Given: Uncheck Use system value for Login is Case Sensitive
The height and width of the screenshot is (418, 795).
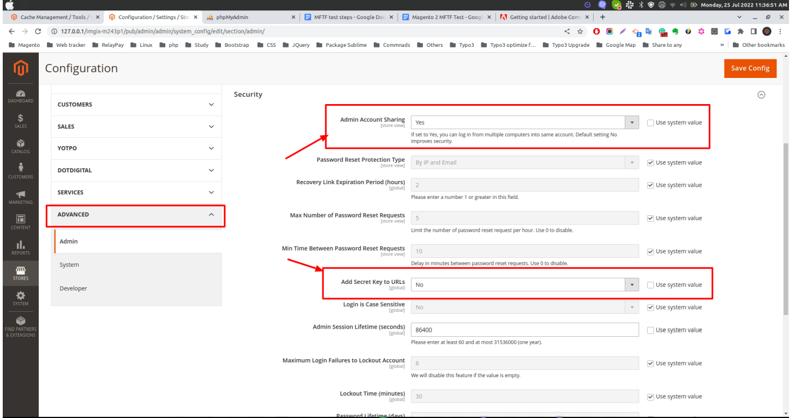Looking at the screenshot, I should coord(650,307).
